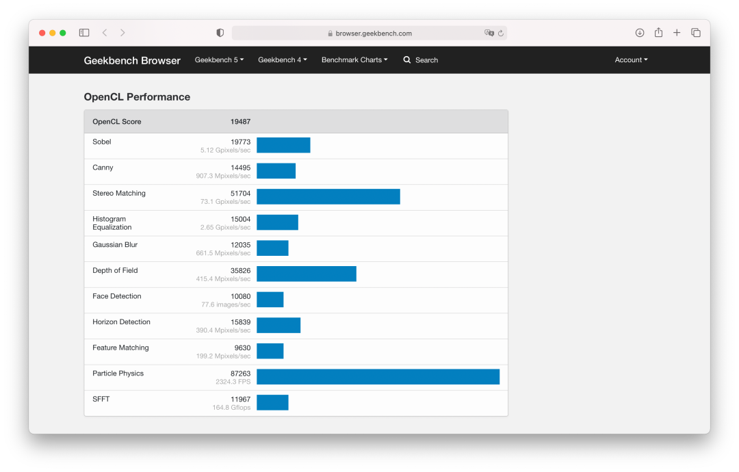Show the tab overview
This screenshot has width=739, height=472.
[x=696, y=33]
